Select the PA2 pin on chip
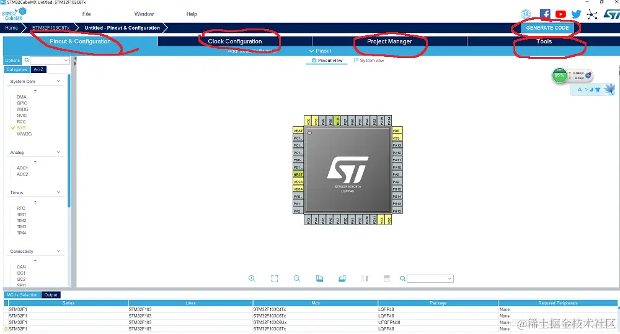This screenshot has width=620, height=334. coord(298,211)
